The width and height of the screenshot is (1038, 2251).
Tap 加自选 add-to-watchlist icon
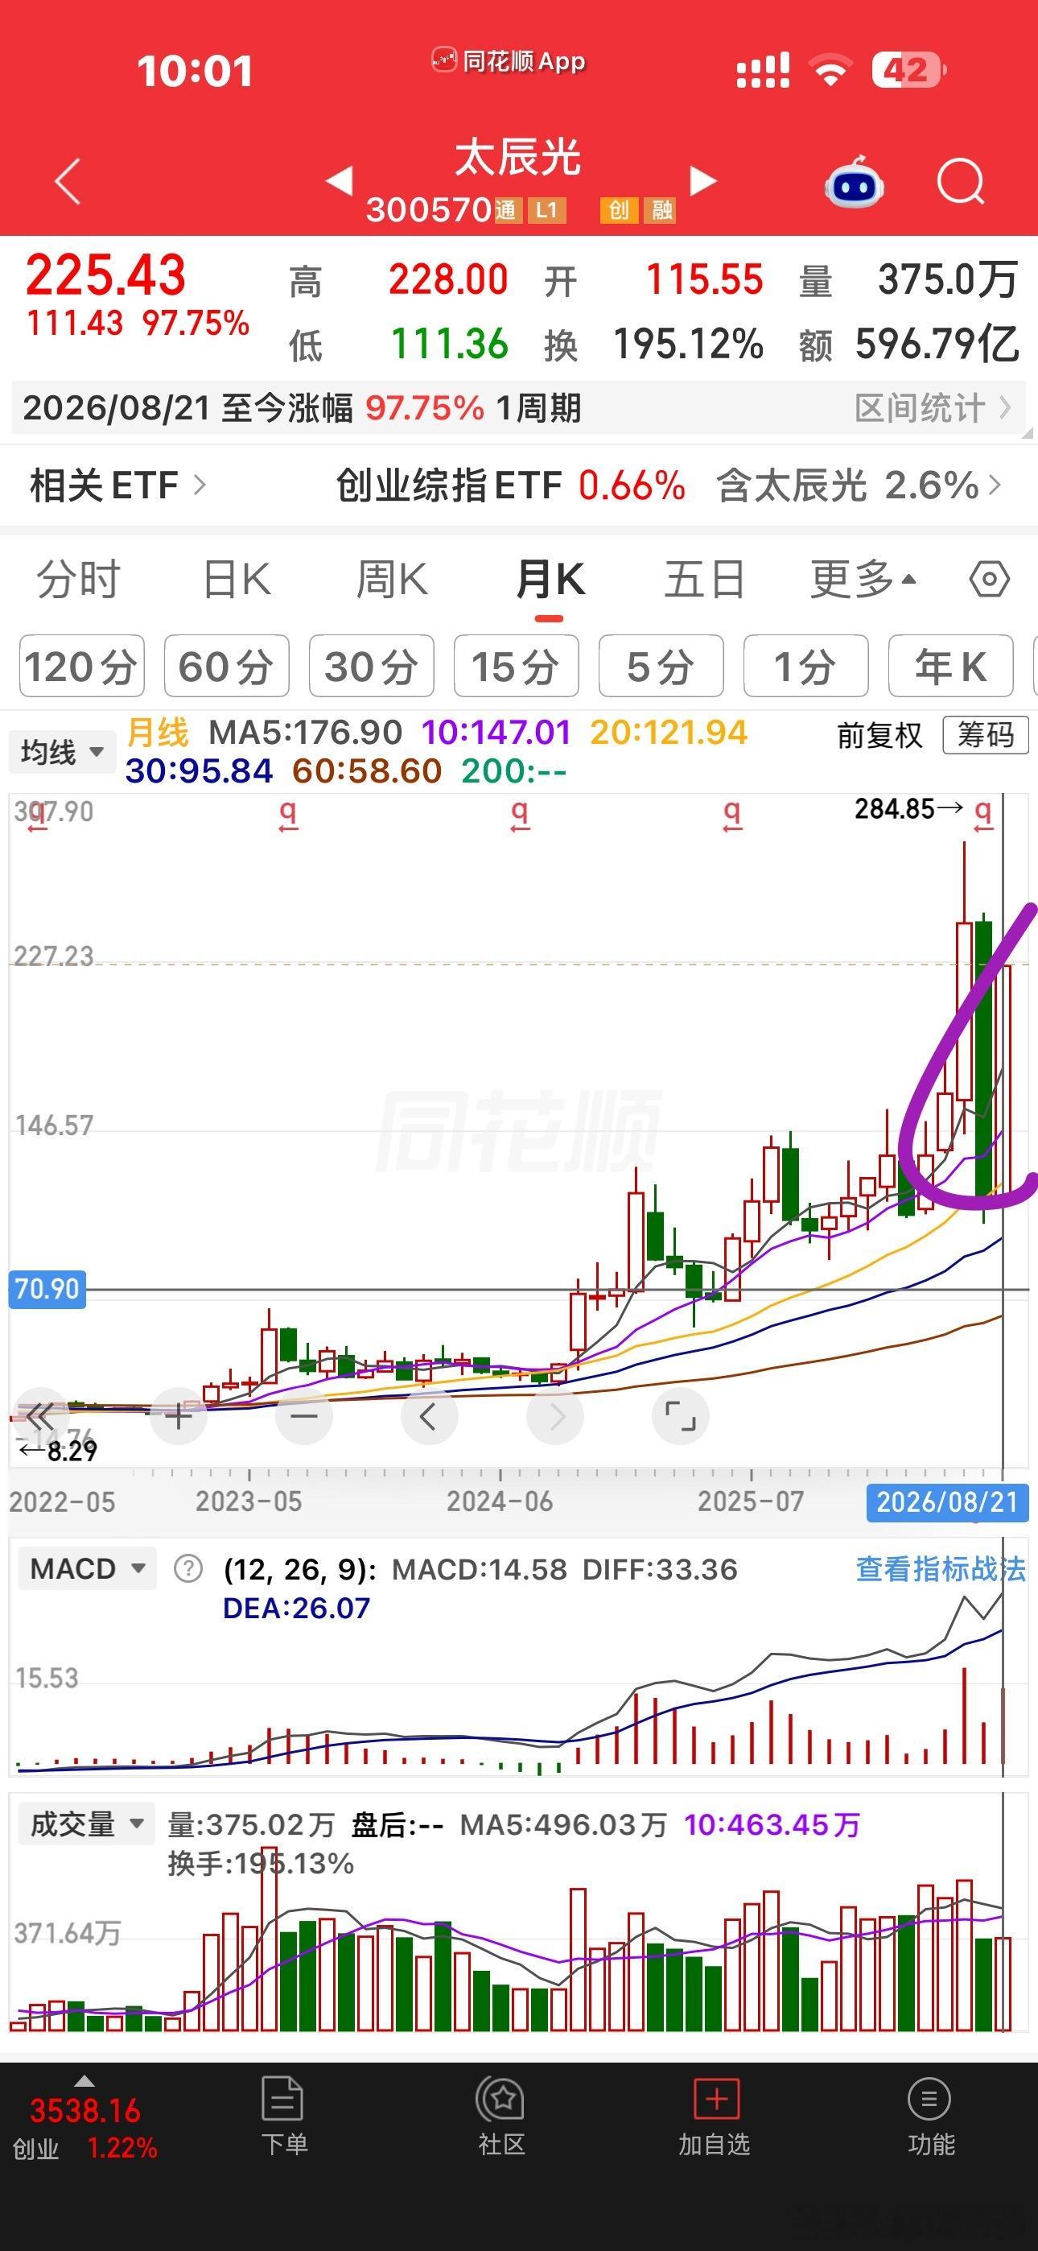click(715, 2117)
